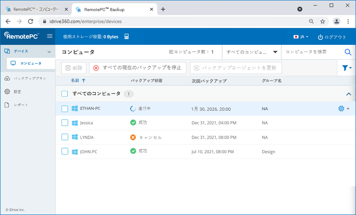Toggle the hamburger sidebar menu
The image size is (356, 215).
(50, 36)
